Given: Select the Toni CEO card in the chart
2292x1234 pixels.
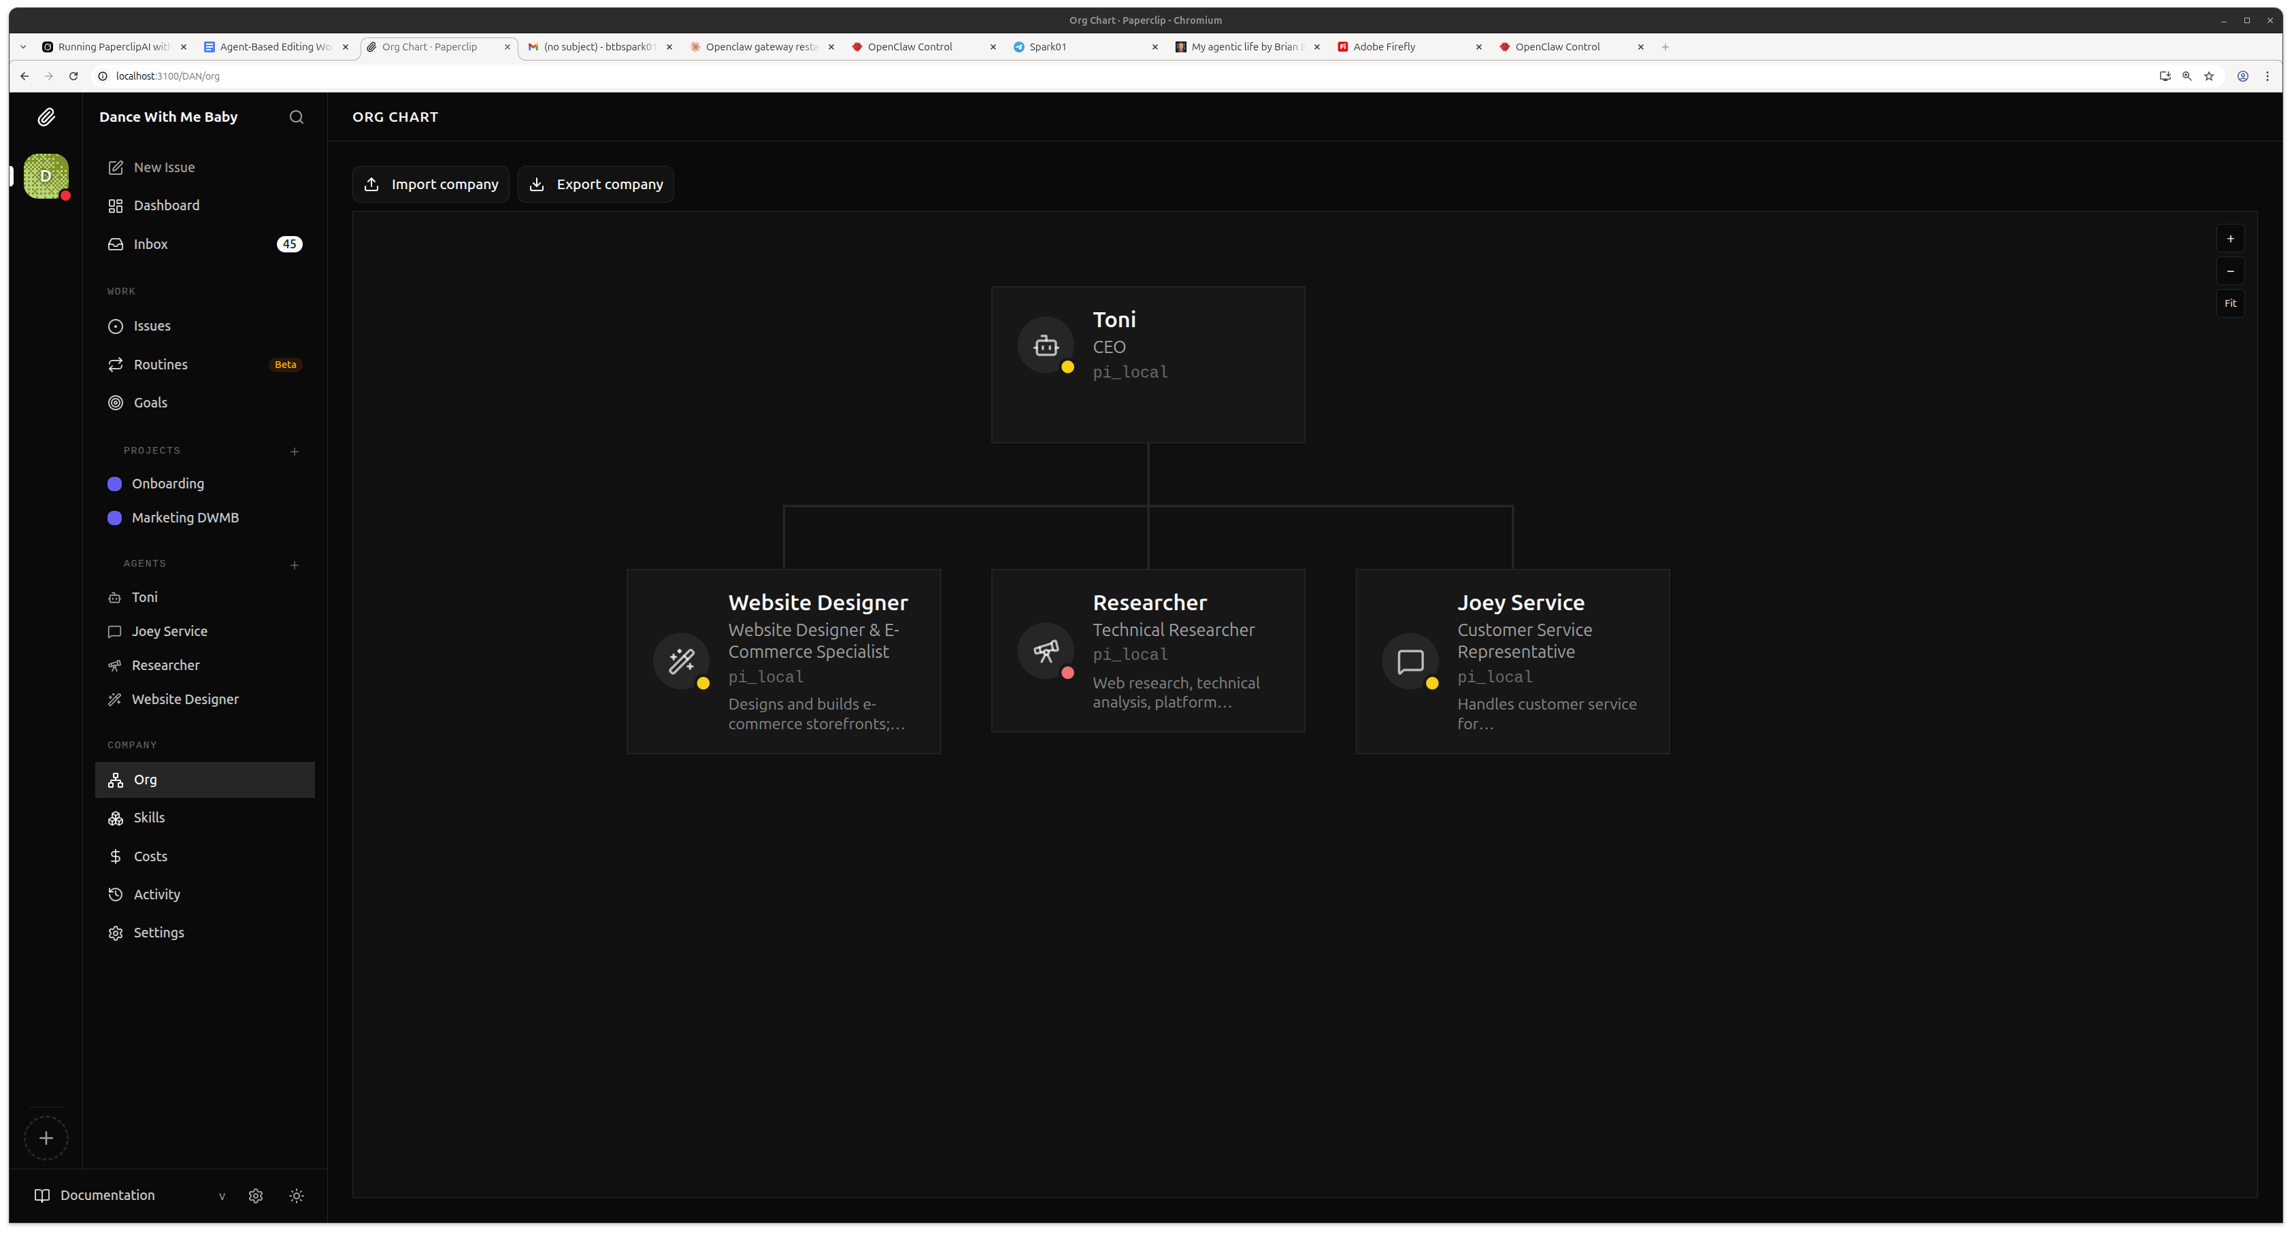Looking at the screenshot, I should click(1148, 364).
